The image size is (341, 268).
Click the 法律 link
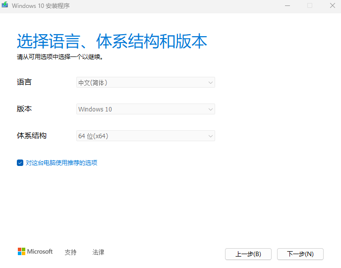[x=98, y=252]
